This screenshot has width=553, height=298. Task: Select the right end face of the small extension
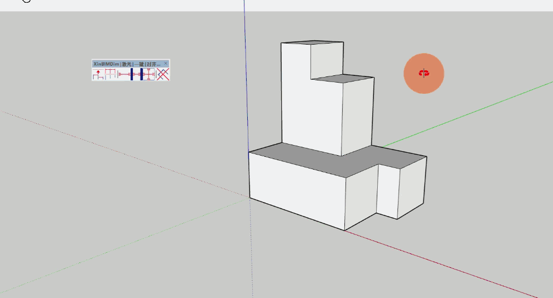(x=412, y=187)
